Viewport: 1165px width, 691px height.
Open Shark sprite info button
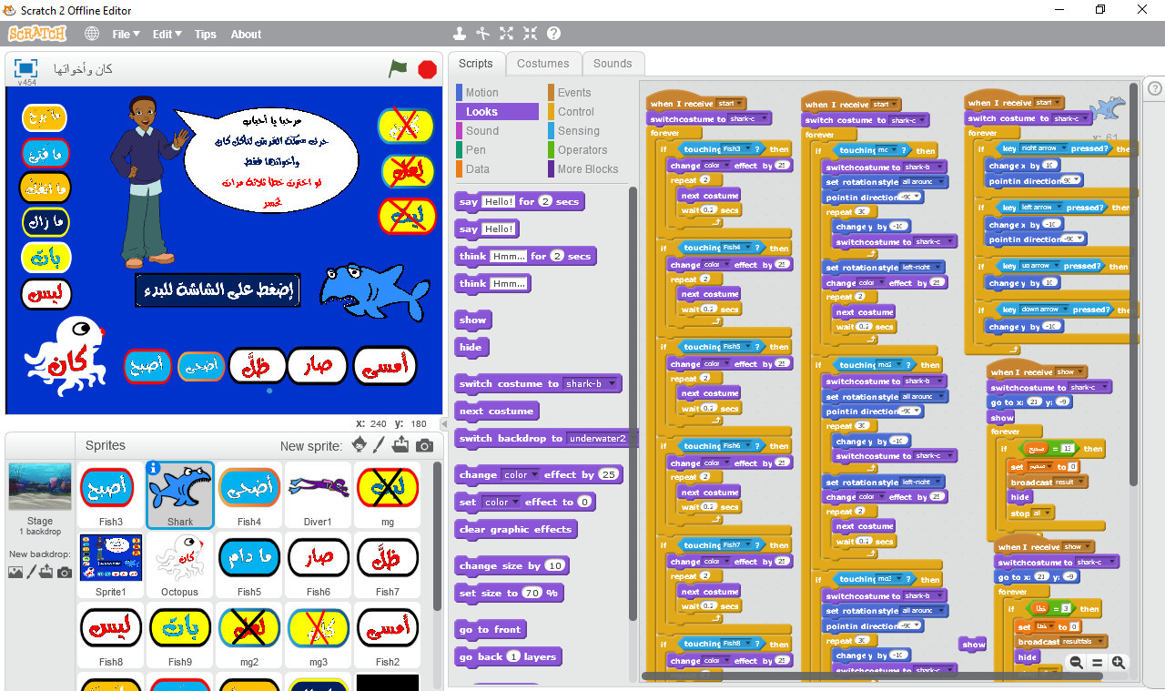(153, 468)
